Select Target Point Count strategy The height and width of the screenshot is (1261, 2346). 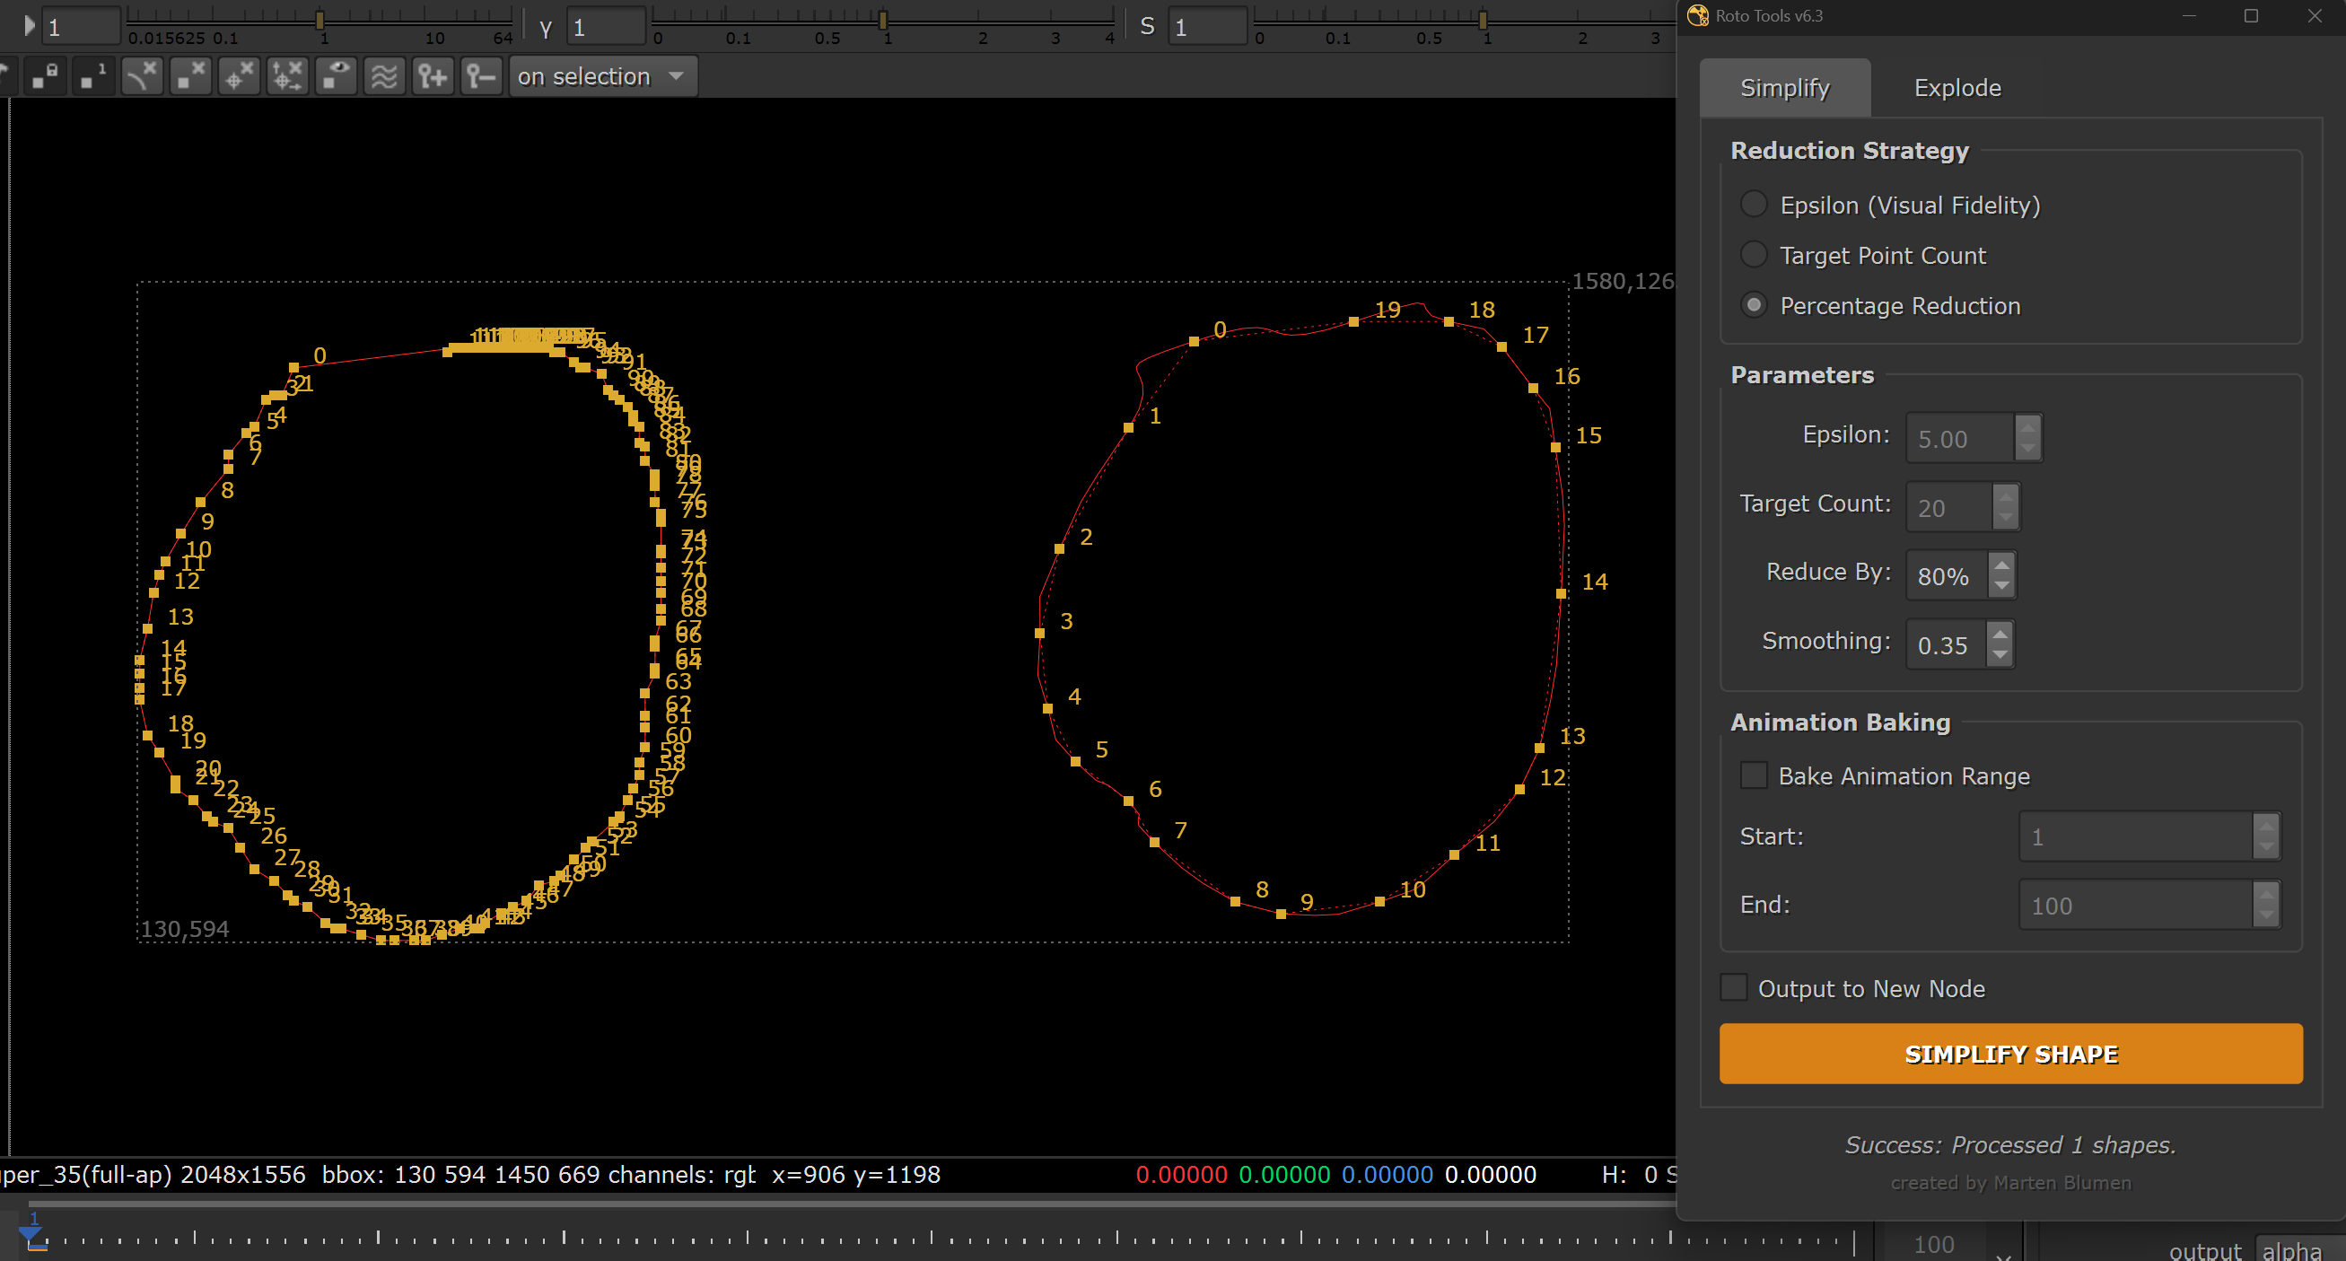[x=1753, y=254]
